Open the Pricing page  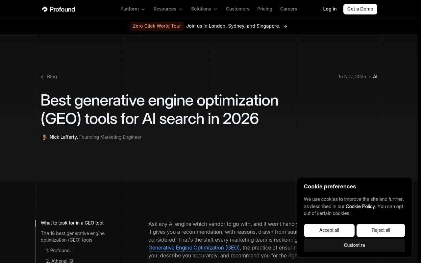click(265, 9)
